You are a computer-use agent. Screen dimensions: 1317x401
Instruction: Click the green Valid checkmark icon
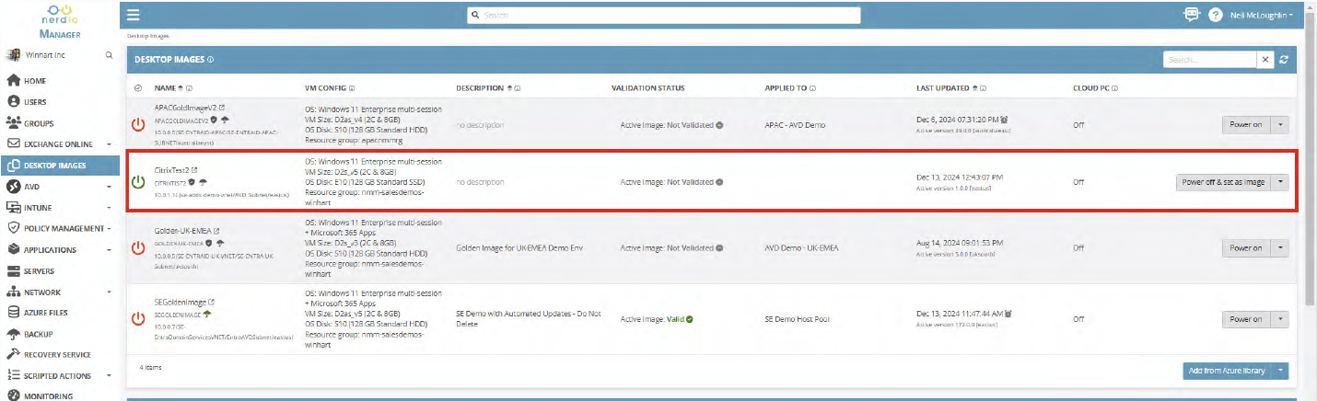click(x=690, y=319)
